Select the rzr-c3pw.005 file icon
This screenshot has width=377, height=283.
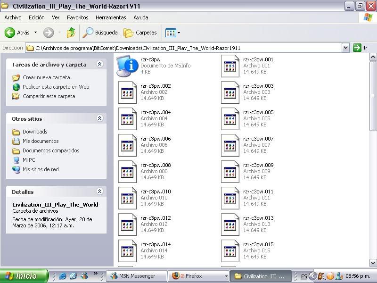point(230,119)
